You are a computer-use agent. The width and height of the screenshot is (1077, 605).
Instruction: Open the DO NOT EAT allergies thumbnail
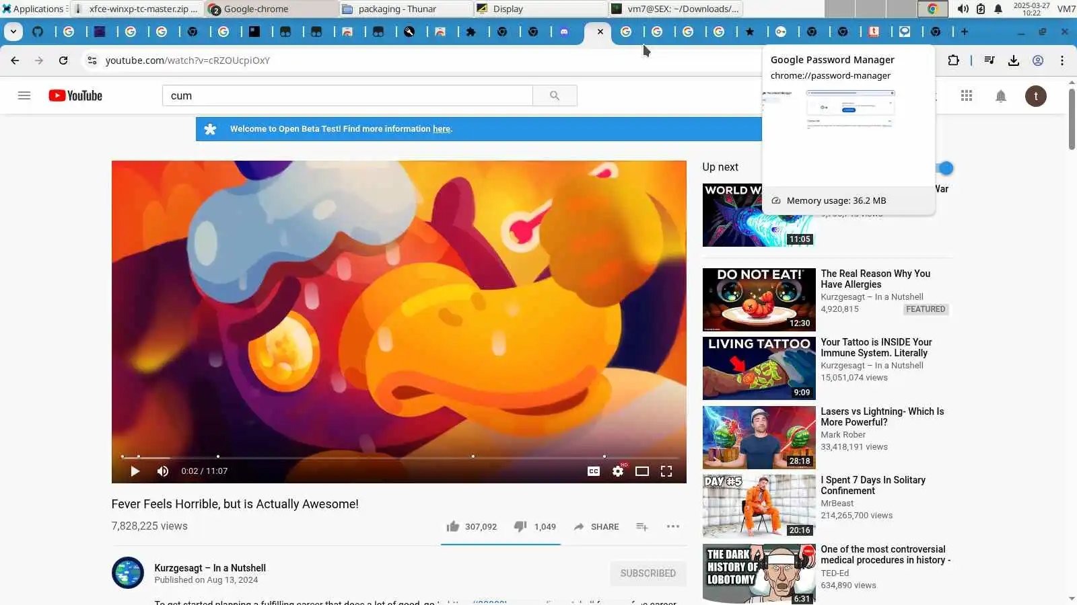759,300
